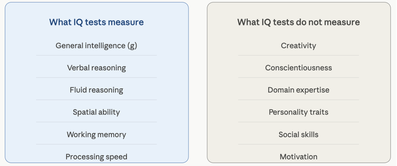Viewport: 397px width, 166px height.
Task: Click the Working memory row
Action: coord(96,134)
